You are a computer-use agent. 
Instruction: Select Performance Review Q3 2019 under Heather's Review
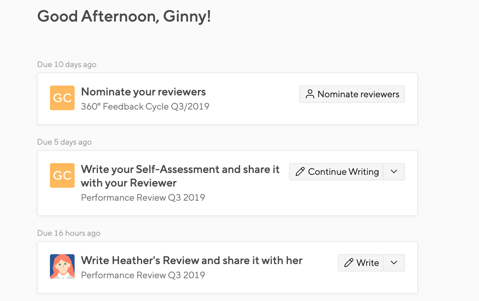pyautogui.click(x=143, y=275)
